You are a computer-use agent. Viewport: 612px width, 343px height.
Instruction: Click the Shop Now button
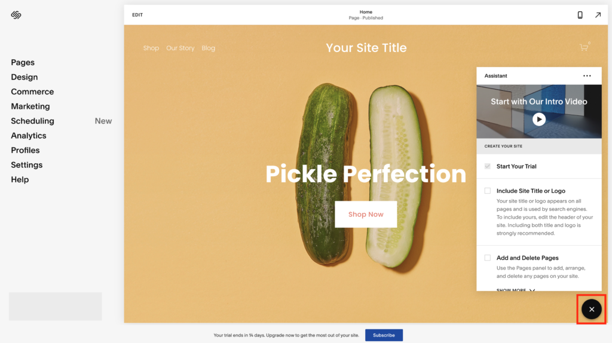click(x=366, y=215)
